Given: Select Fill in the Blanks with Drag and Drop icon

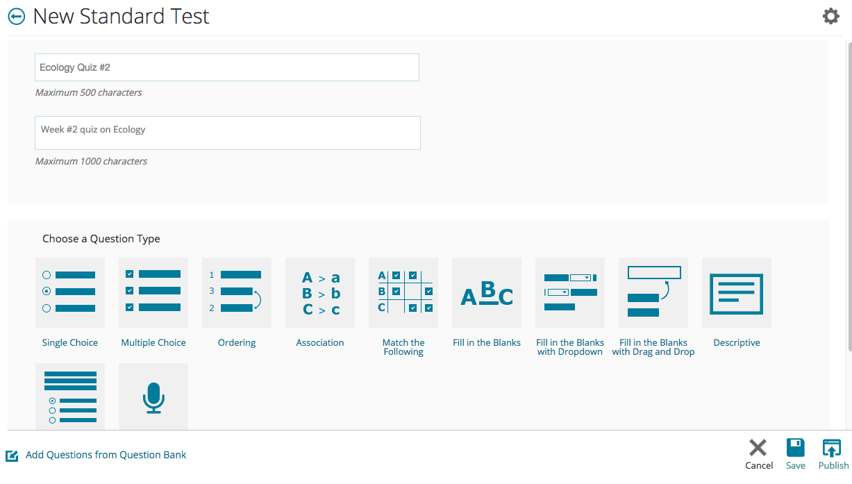Looking at the screenshot, I should (653, 292).
